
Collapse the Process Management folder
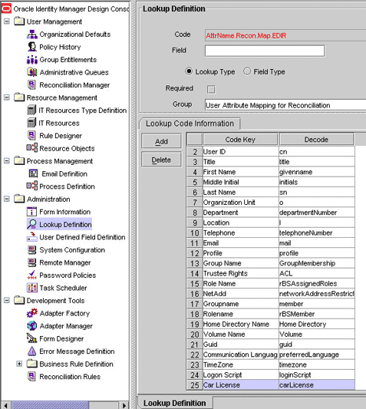tap(7, 161)
